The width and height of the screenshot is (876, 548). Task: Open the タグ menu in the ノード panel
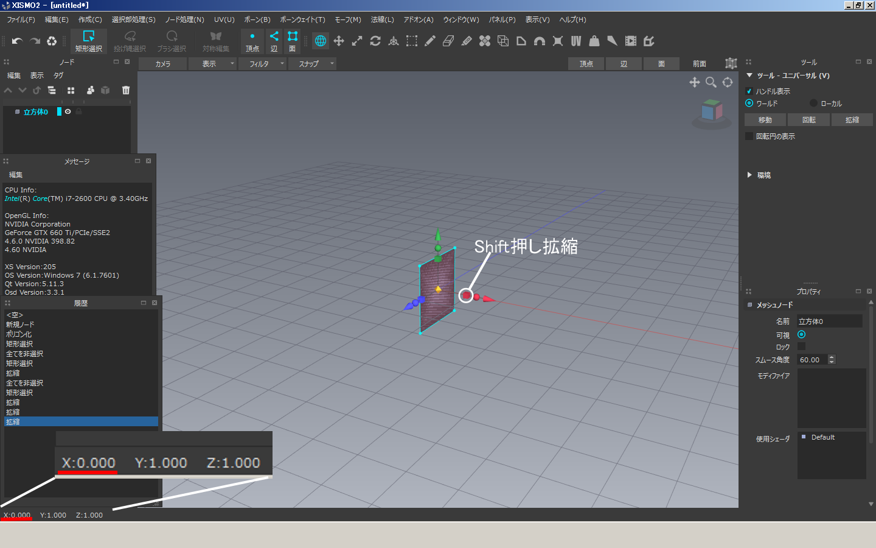[x=58, y=76]
